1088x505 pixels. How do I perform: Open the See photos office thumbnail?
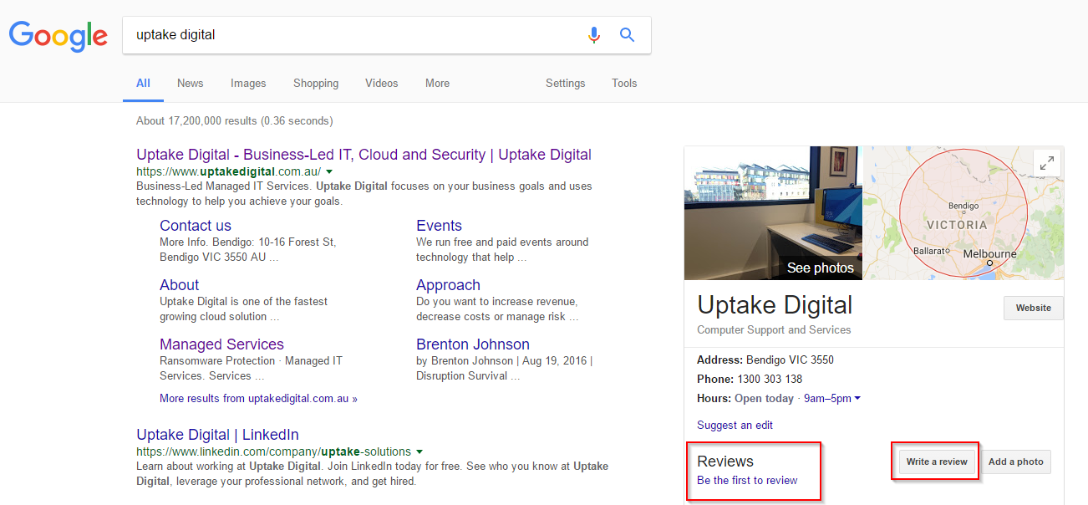[x=773, y=214]
